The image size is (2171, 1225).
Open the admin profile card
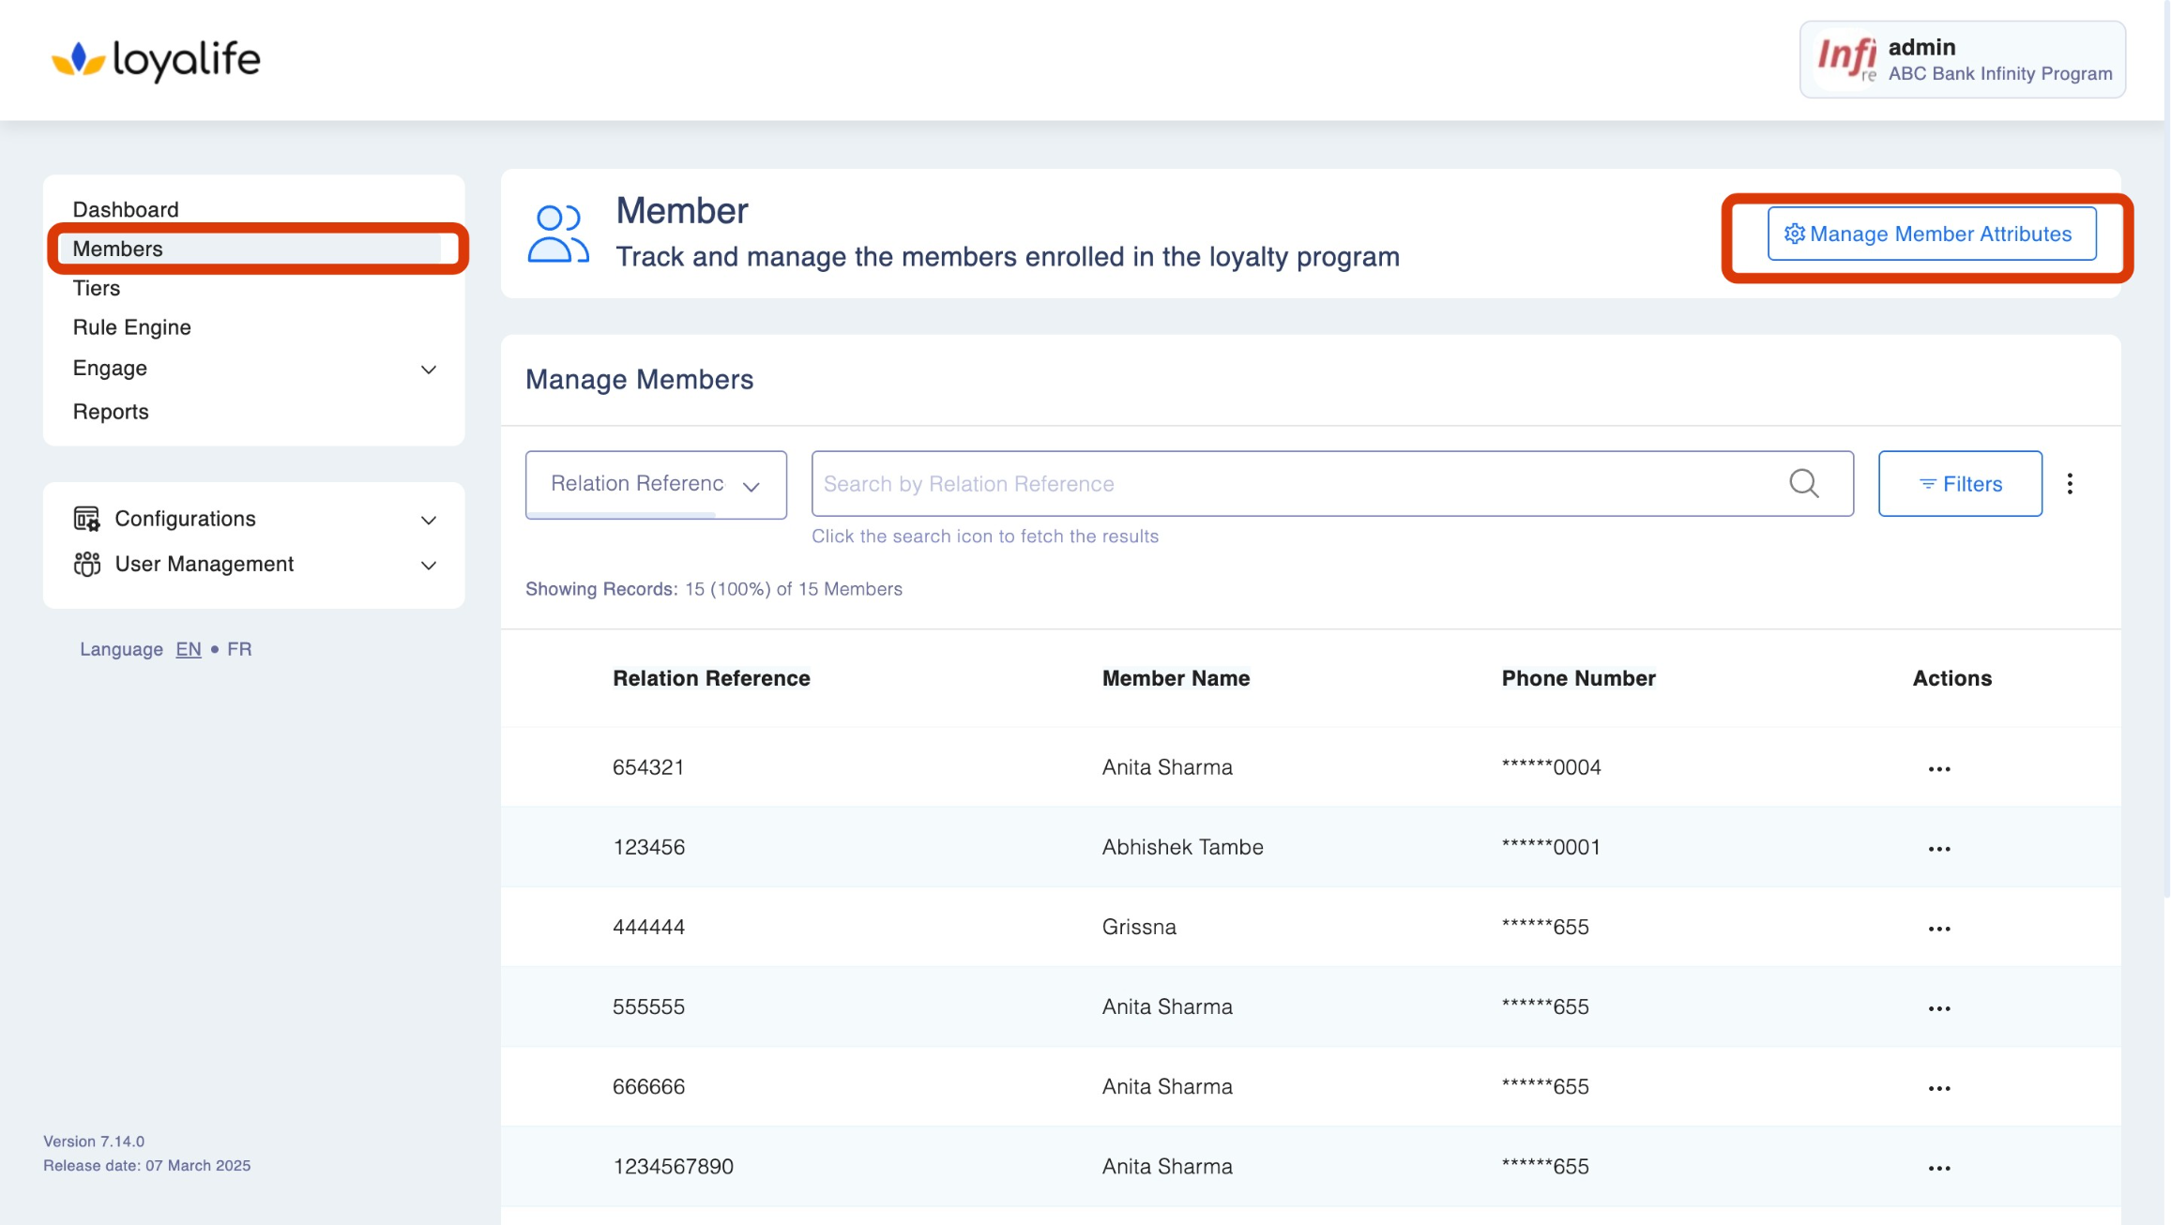click(x=1962, y=60)
